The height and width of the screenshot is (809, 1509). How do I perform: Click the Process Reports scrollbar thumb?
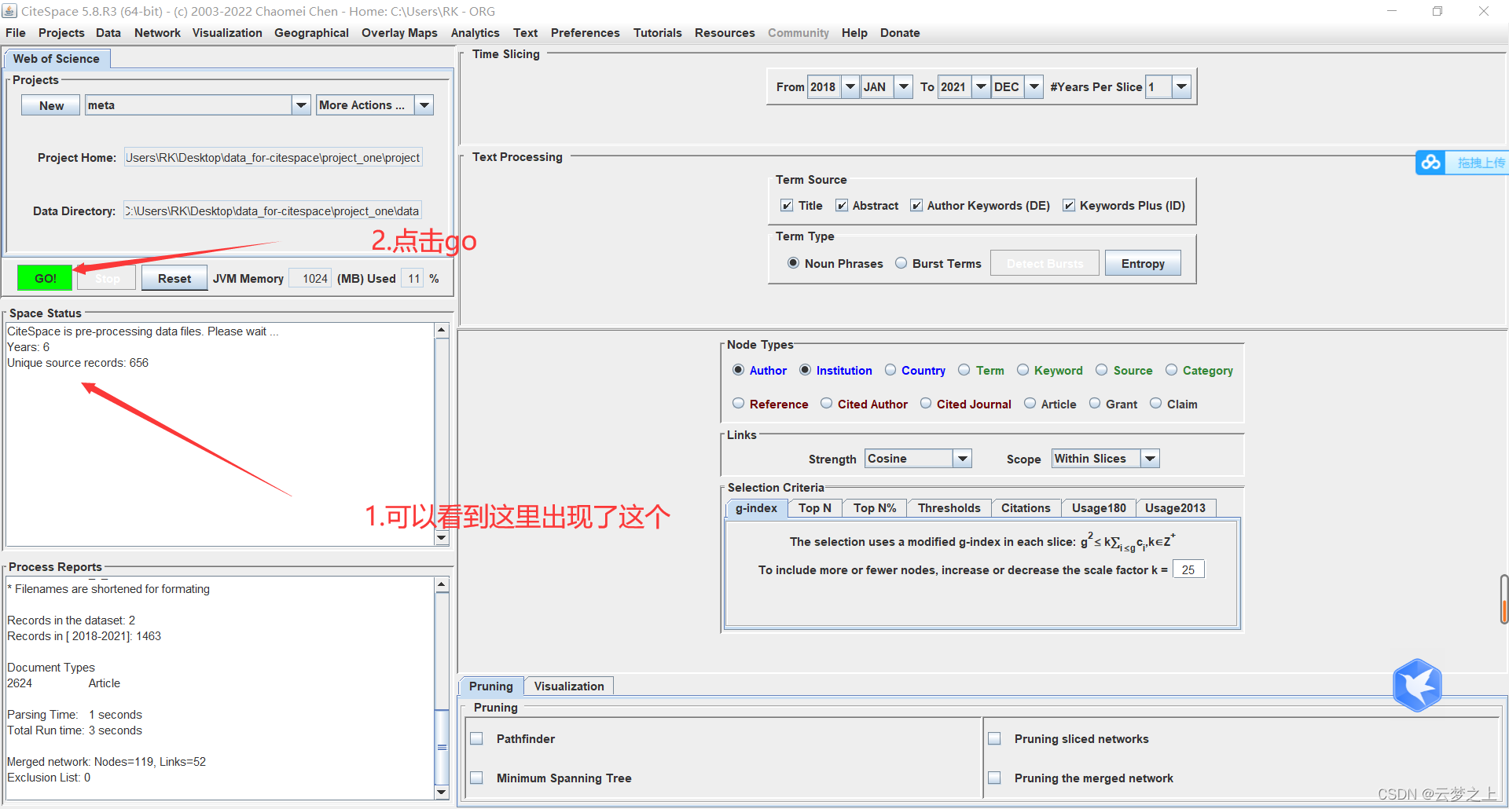442,746
